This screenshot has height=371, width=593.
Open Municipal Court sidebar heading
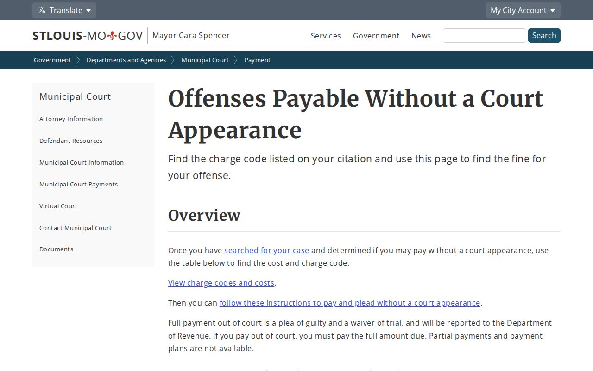pos(75,96)
